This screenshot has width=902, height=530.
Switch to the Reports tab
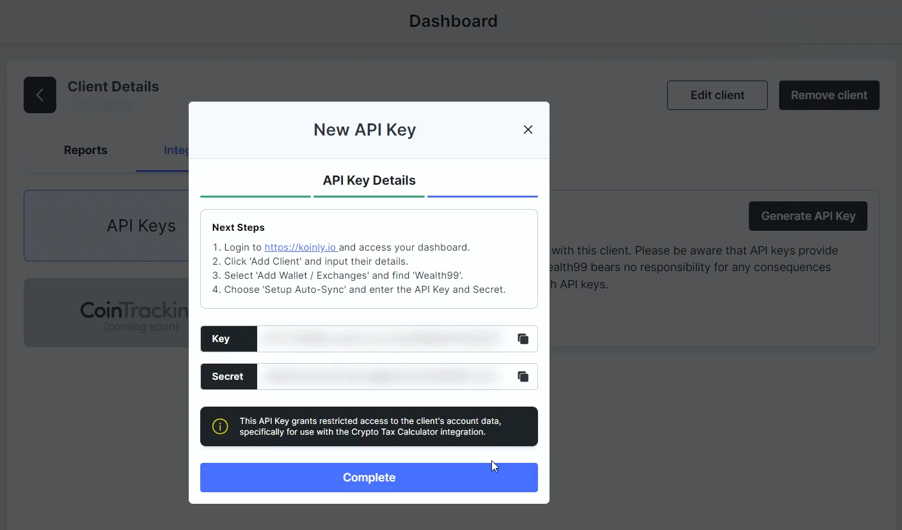click(x=86, y=150)
